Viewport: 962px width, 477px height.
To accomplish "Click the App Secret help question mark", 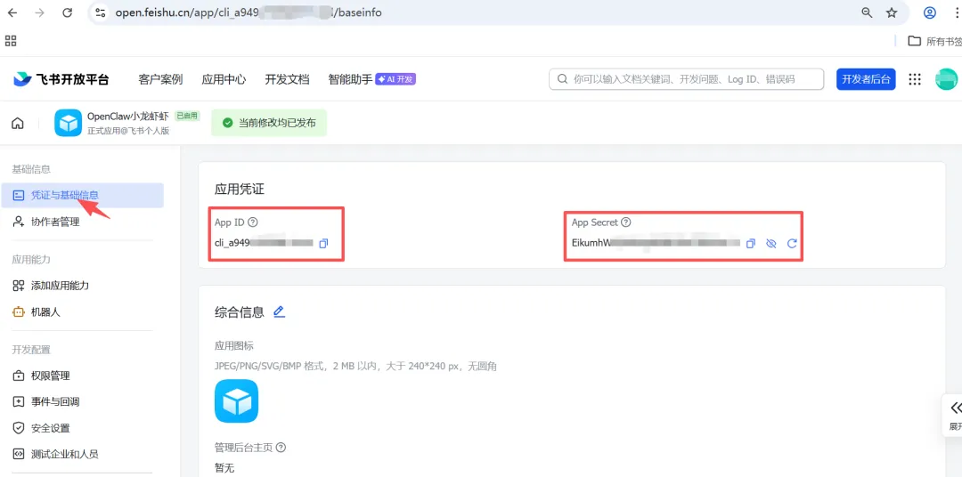I will pos(626,222).
